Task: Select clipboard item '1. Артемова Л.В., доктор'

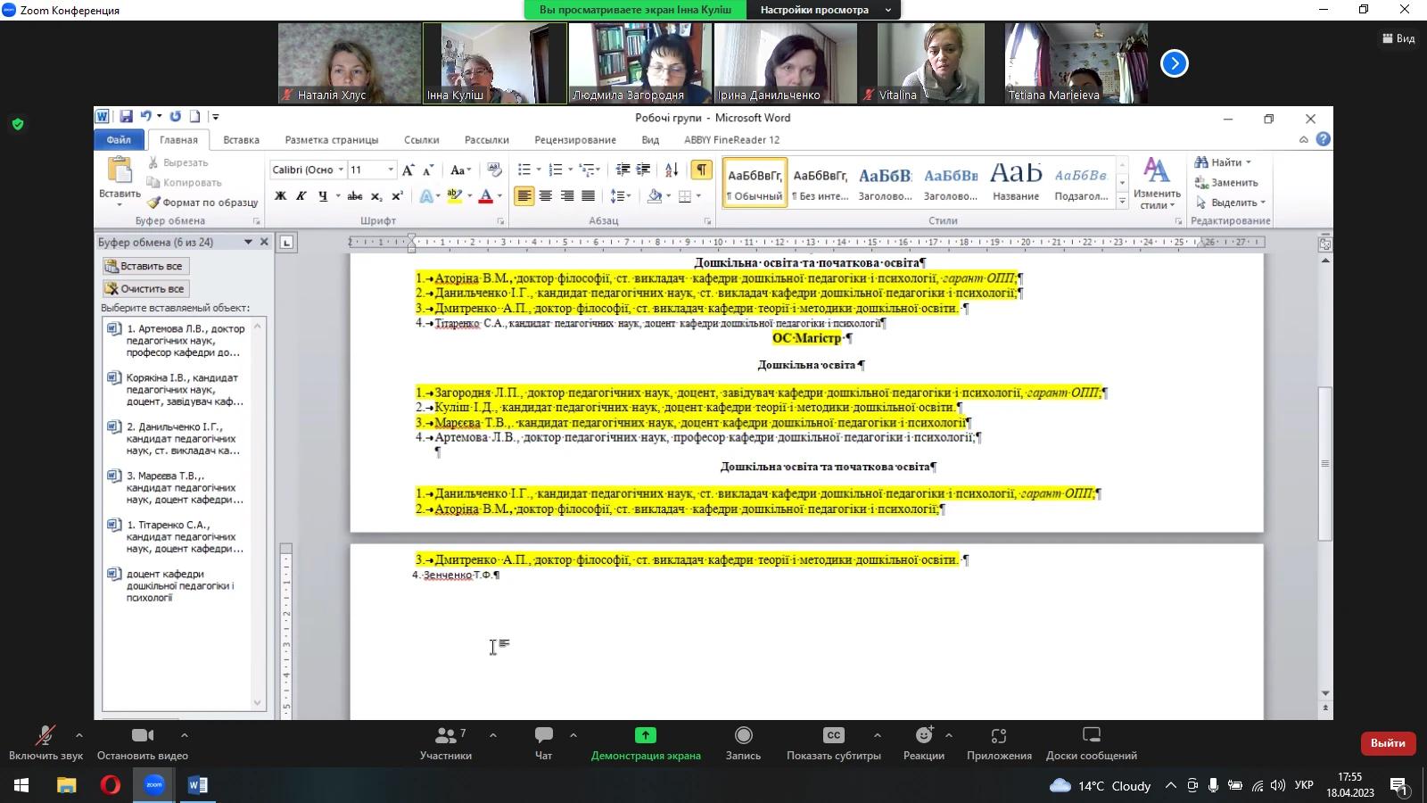Action: pos(177,341)
